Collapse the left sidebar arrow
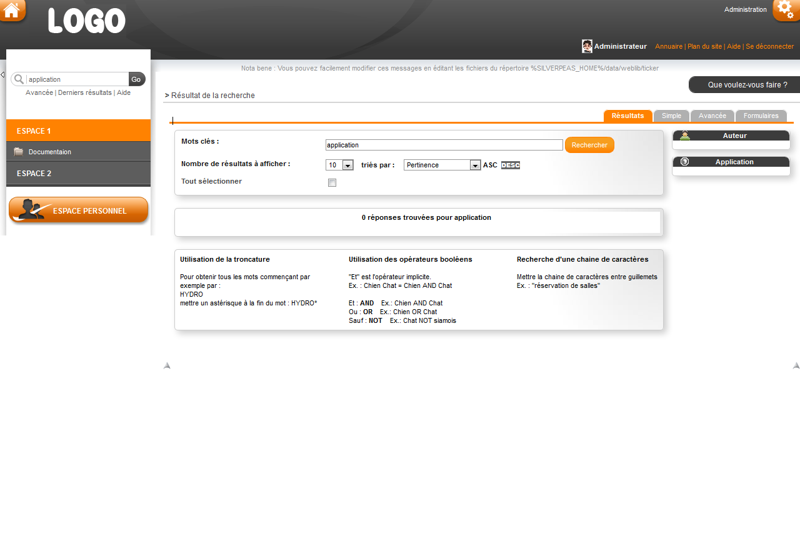The image size is (800, 549). (x=2, y=75)
